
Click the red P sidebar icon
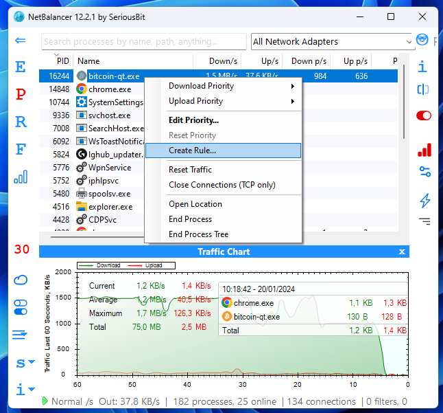[x=21, y=94]
